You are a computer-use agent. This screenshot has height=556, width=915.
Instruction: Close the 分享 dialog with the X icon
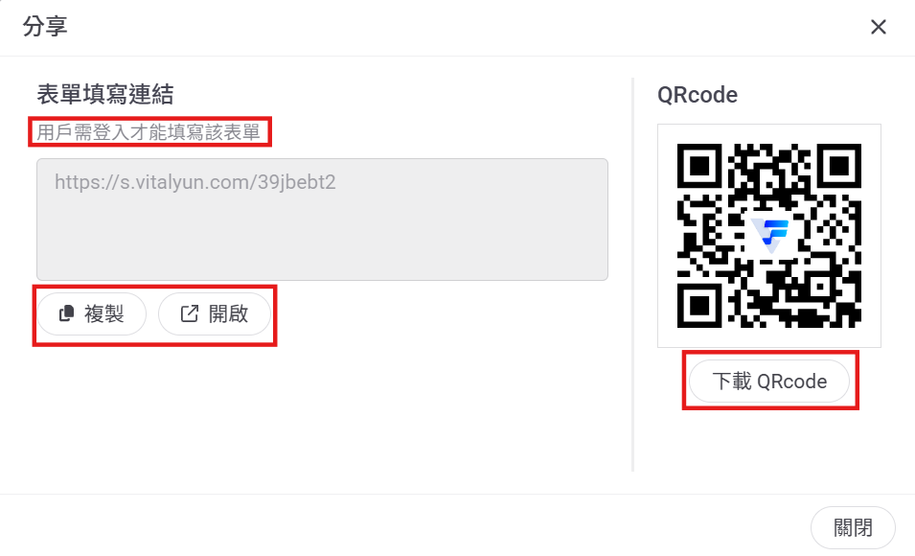879,27
